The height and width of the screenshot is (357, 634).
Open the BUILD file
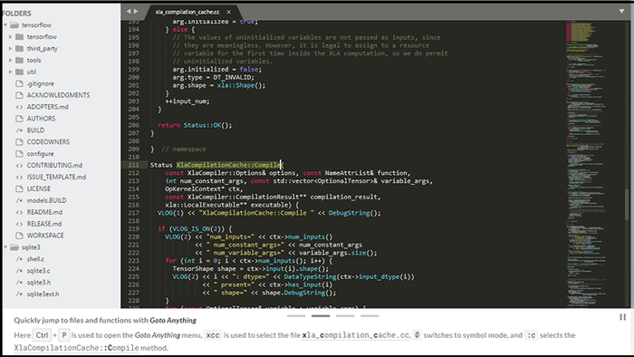(35, 130)
